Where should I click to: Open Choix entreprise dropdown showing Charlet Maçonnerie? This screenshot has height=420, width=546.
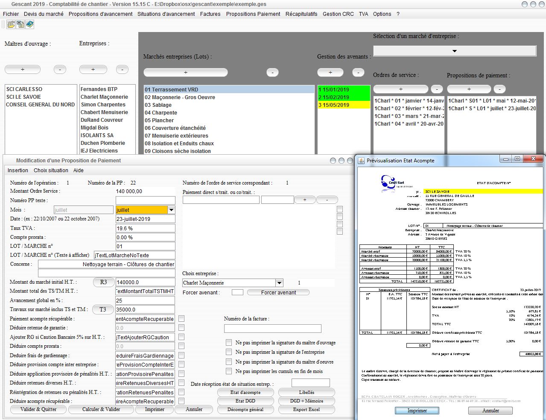tap(279, 283)
